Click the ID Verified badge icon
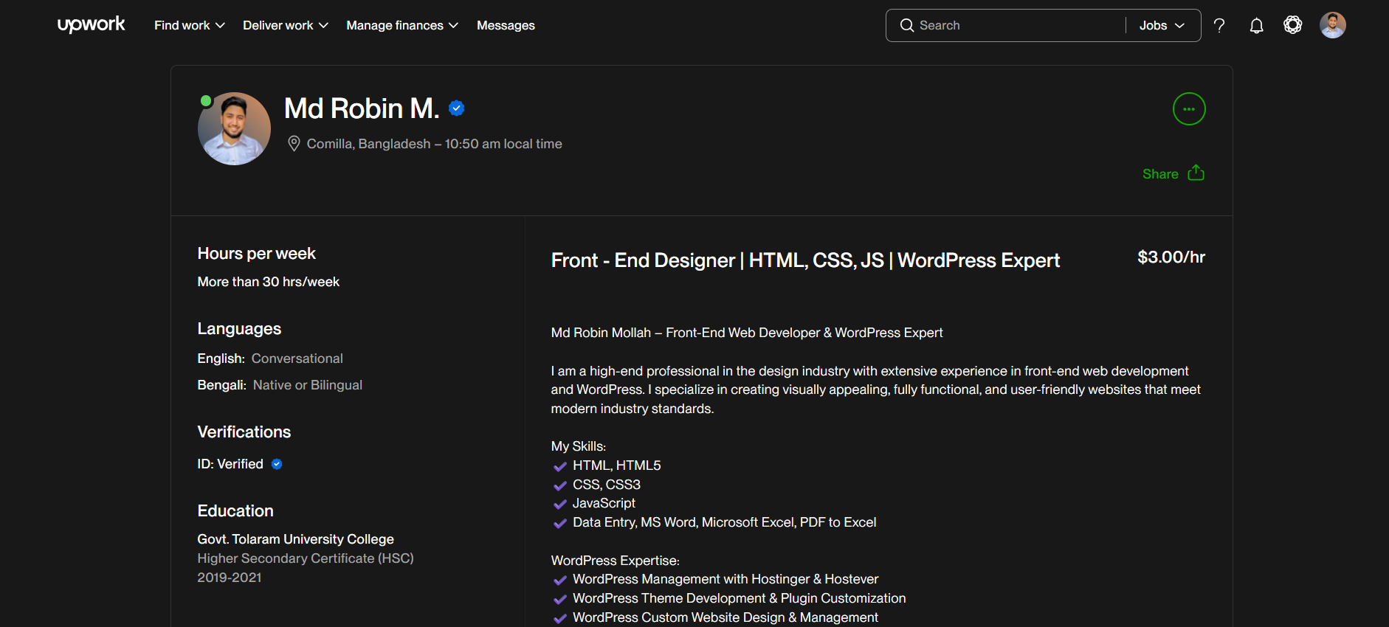 click(x=277, y=464)
